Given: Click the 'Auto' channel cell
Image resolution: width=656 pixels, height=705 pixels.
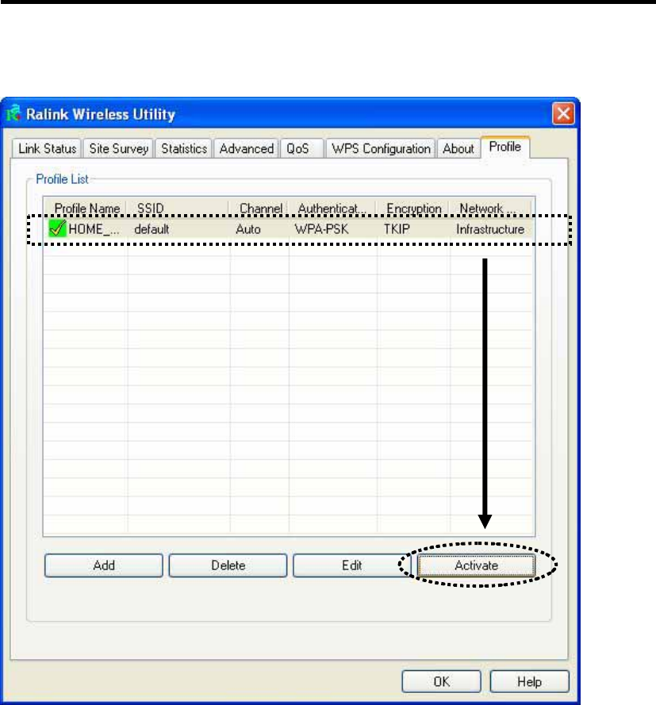Looking at the screenshot, I should point(248,229).
